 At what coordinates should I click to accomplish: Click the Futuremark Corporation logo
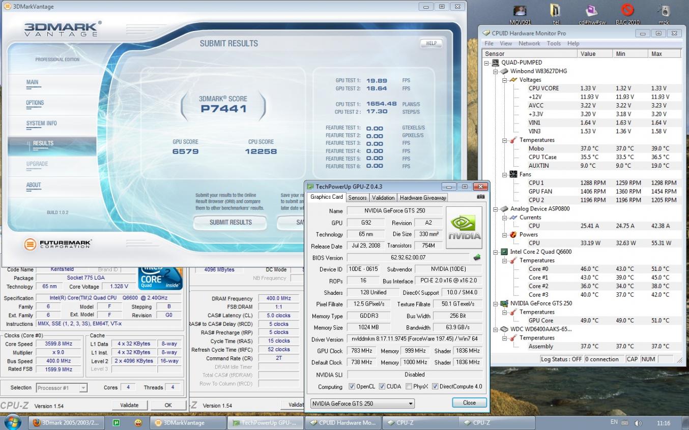(x=59, y=244)
